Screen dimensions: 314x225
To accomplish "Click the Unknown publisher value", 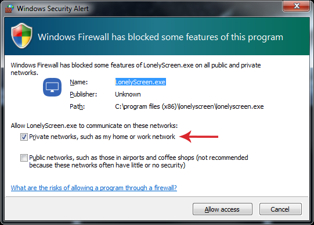I will (x=128, y=94).
